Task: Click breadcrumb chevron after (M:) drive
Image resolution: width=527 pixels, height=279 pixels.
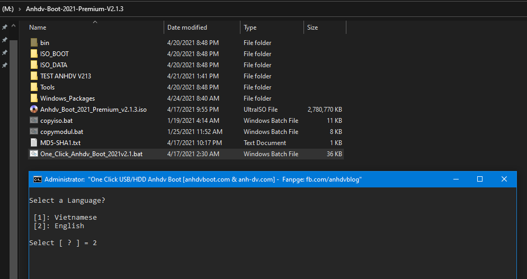Action: pyautogui.click(x=20, y=9)
